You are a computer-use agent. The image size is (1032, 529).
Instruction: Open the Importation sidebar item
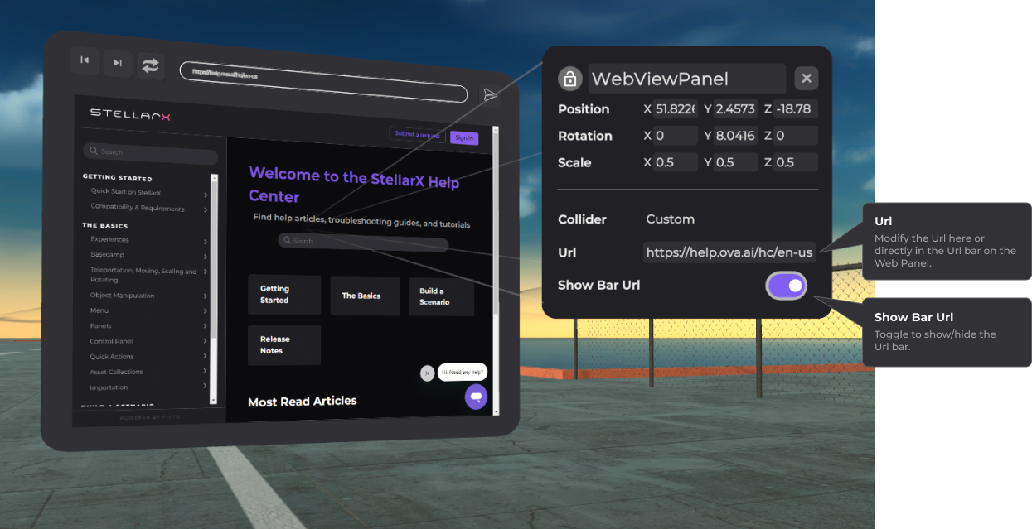pyautogui.click(x=109, y=387)
